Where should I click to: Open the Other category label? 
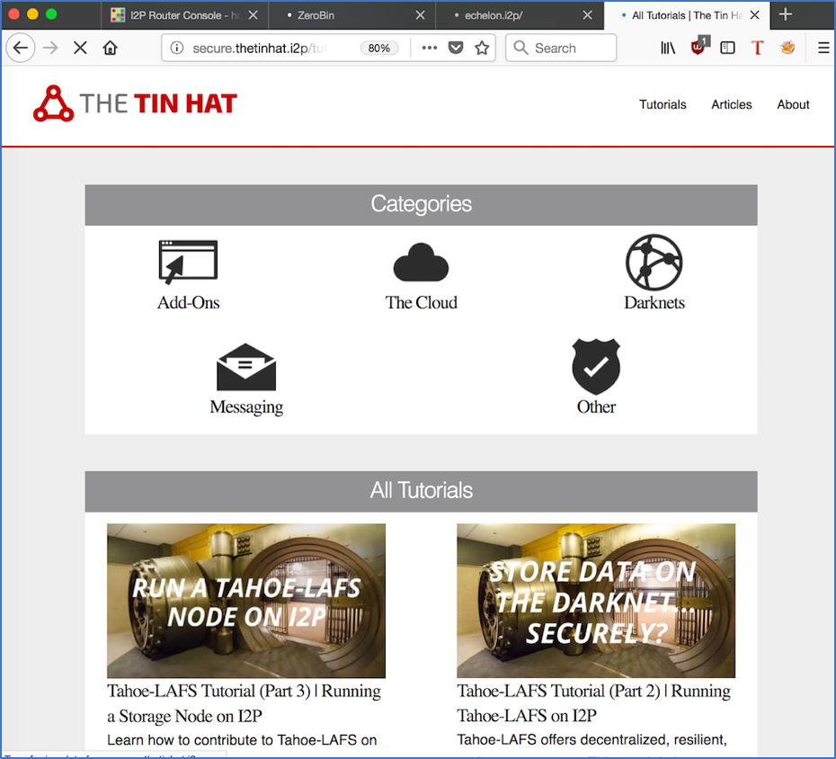pos(596,407)
